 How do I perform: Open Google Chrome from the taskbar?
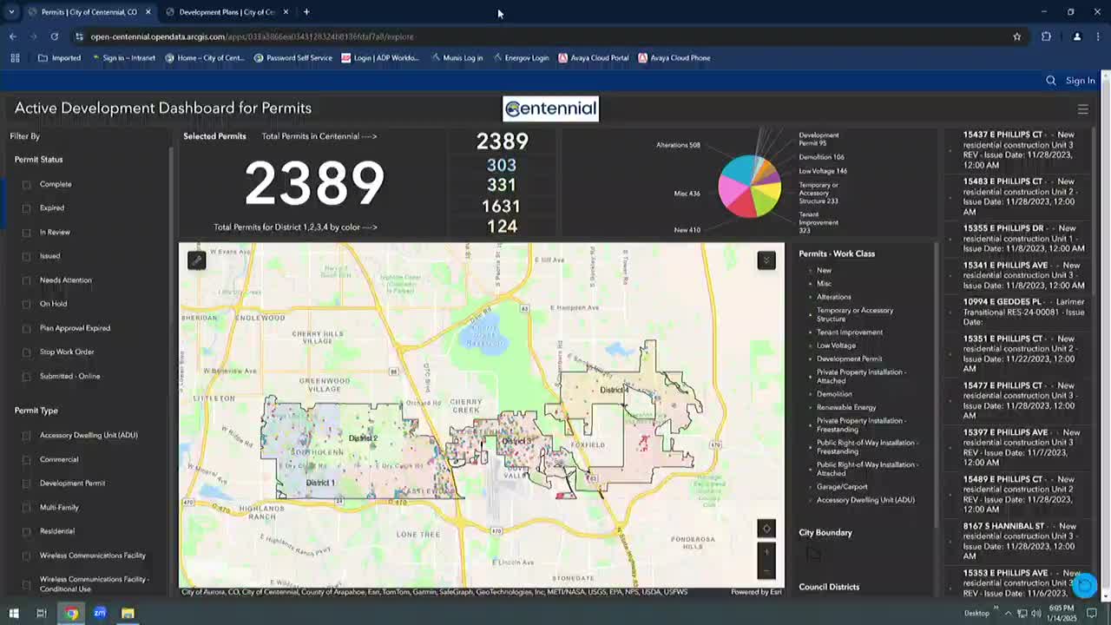point(71,613)
